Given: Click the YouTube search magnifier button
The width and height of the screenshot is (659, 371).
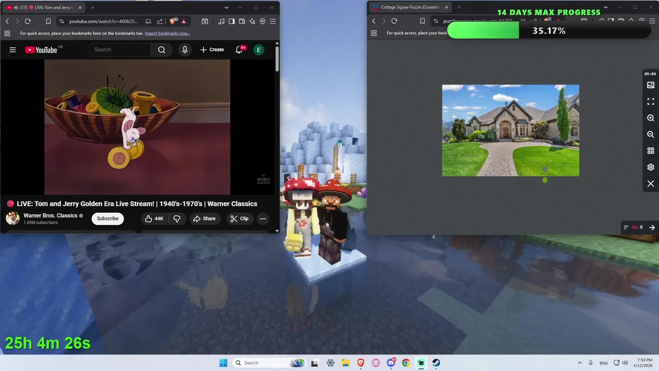Looking at the screenshot, I should click(x=162, y=49).
